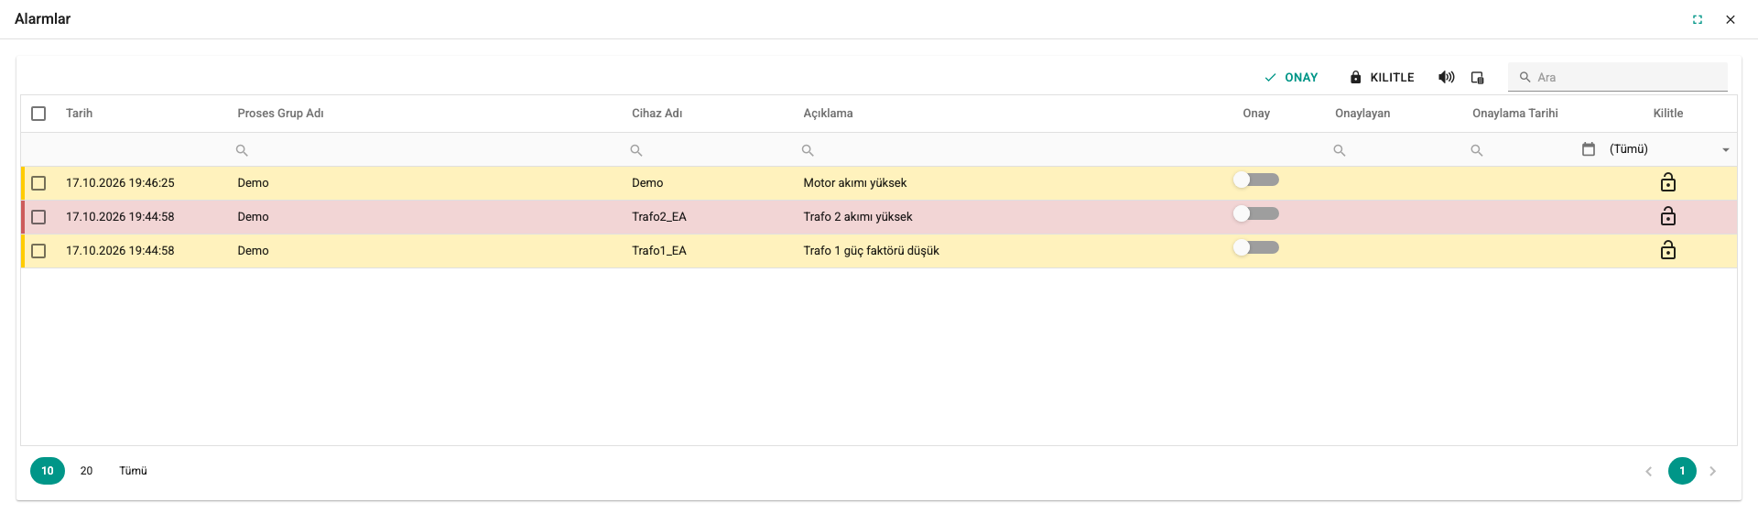
Task: Select checkbox for Trafo1_EA alarm row
Action: click(x=38, y=251)
